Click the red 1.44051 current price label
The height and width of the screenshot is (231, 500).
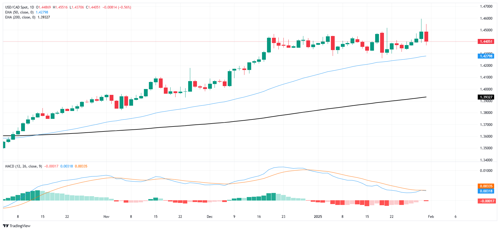486,42
